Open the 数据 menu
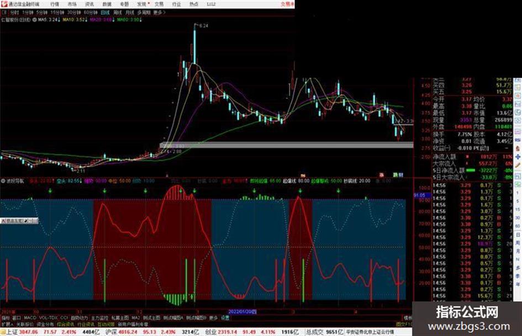 click(x=107, y=4)
